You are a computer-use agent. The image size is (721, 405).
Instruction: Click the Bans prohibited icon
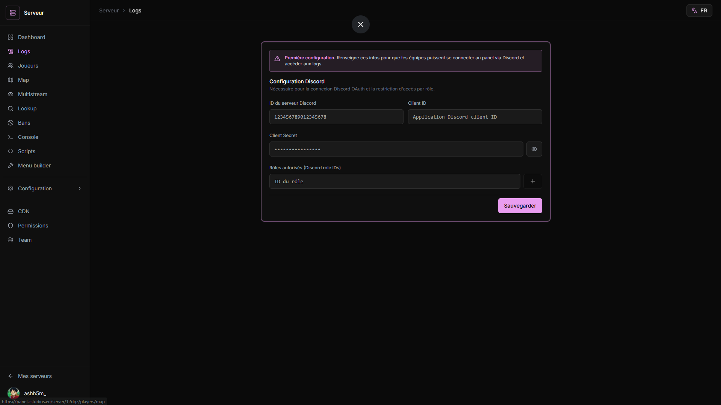pyautogui.click(x=11, y=123)
